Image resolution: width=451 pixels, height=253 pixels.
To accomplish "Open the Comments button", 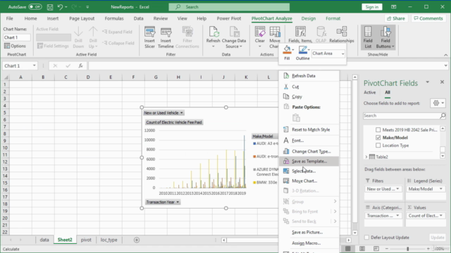I will point(428,18).
